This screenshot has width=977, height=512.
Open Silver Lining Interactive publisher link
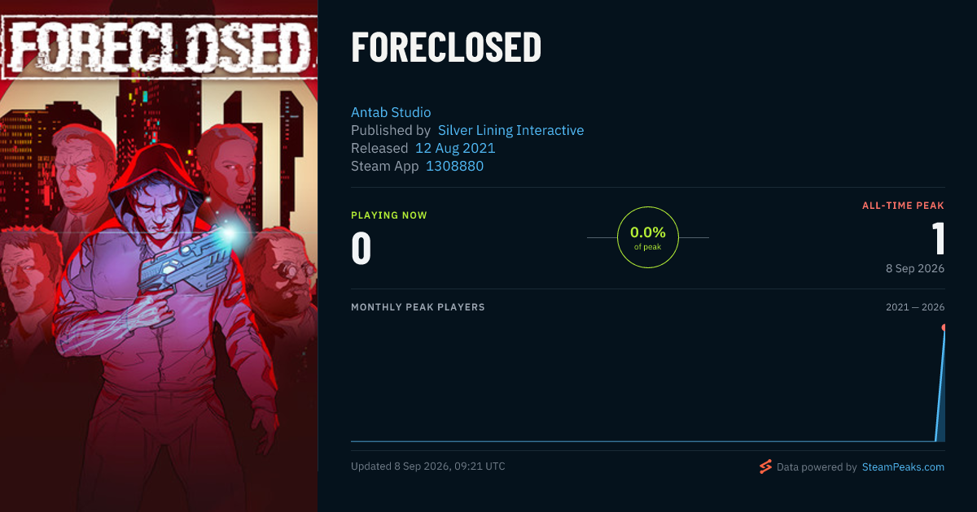(510, 130)
